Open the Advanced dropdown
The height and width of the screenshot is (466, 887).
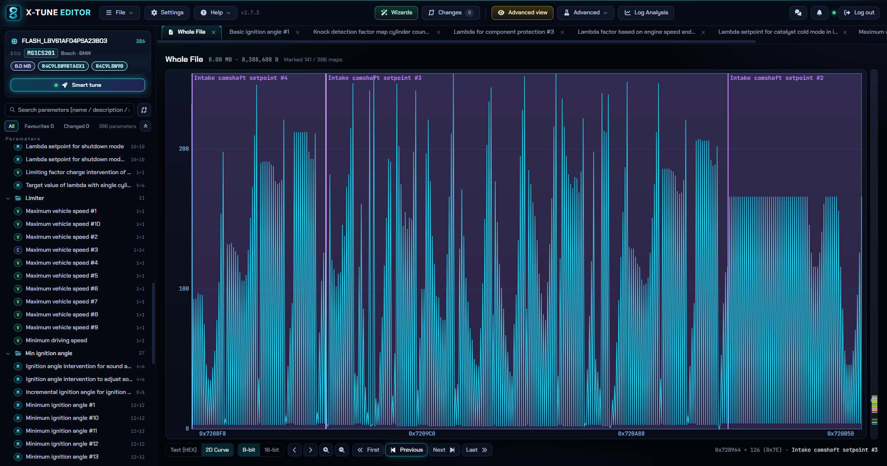click(586, 12)
